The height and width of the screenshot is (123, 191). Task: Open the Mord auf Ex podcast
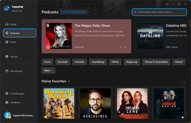click(169, 103)
